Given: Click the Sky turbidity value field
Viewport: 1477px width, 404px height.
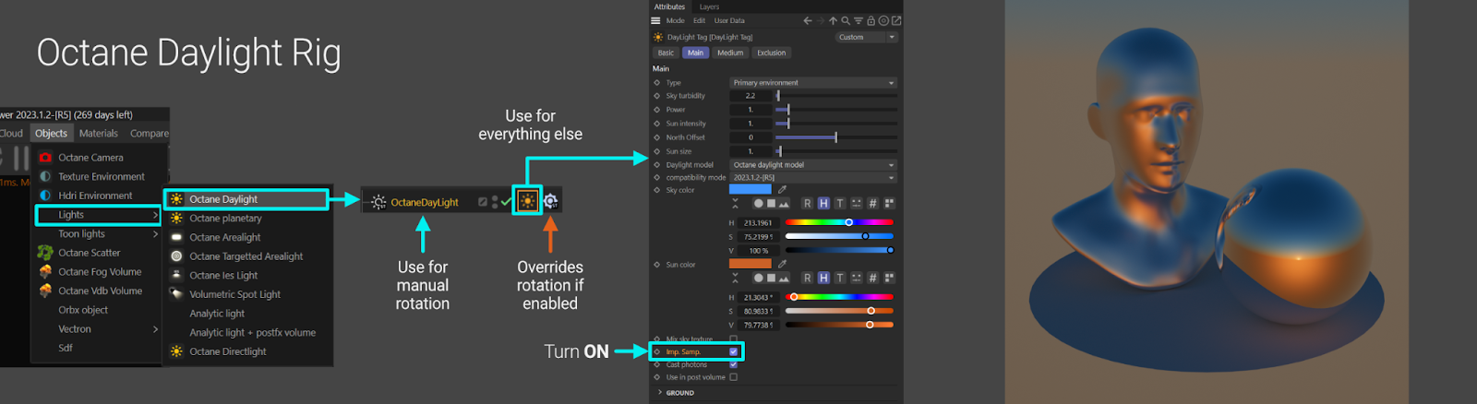Looking at the screenshot, I should [x=751, y=96].
